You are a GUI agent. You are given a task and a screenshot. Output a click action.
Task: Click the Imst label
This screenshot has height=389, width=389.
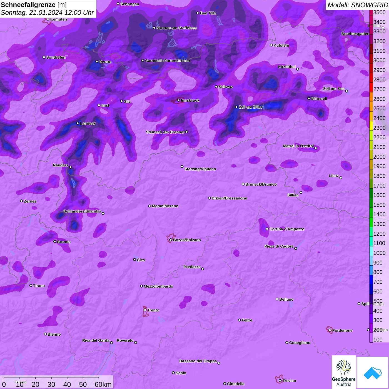tap(105, 105)
